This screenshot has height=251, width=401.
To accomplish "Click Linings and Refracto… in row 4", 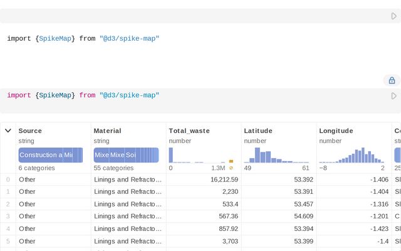I will click(128, 228).
